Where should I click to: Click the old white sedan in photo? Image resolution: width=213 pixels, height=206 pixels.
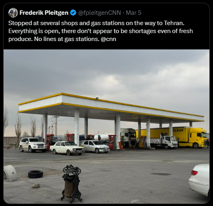tap(67, 148)
